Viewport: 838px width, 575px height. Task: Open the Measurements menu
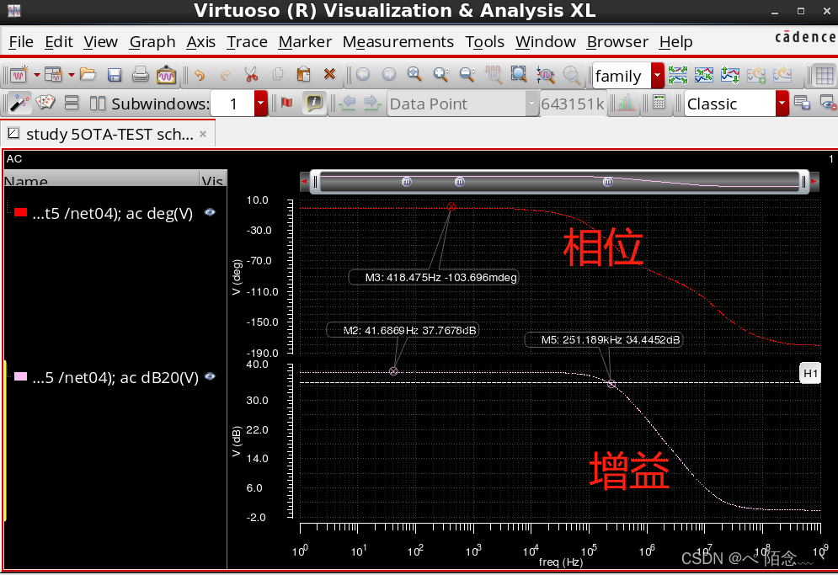(x=398, y=42)
